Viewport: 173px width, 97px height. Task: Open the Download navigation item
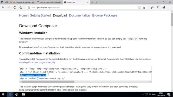click(x=60, y=16)
